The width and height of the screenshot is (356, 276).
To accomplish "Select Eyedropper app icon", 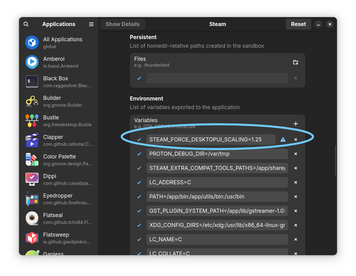I will pos(32,199).
